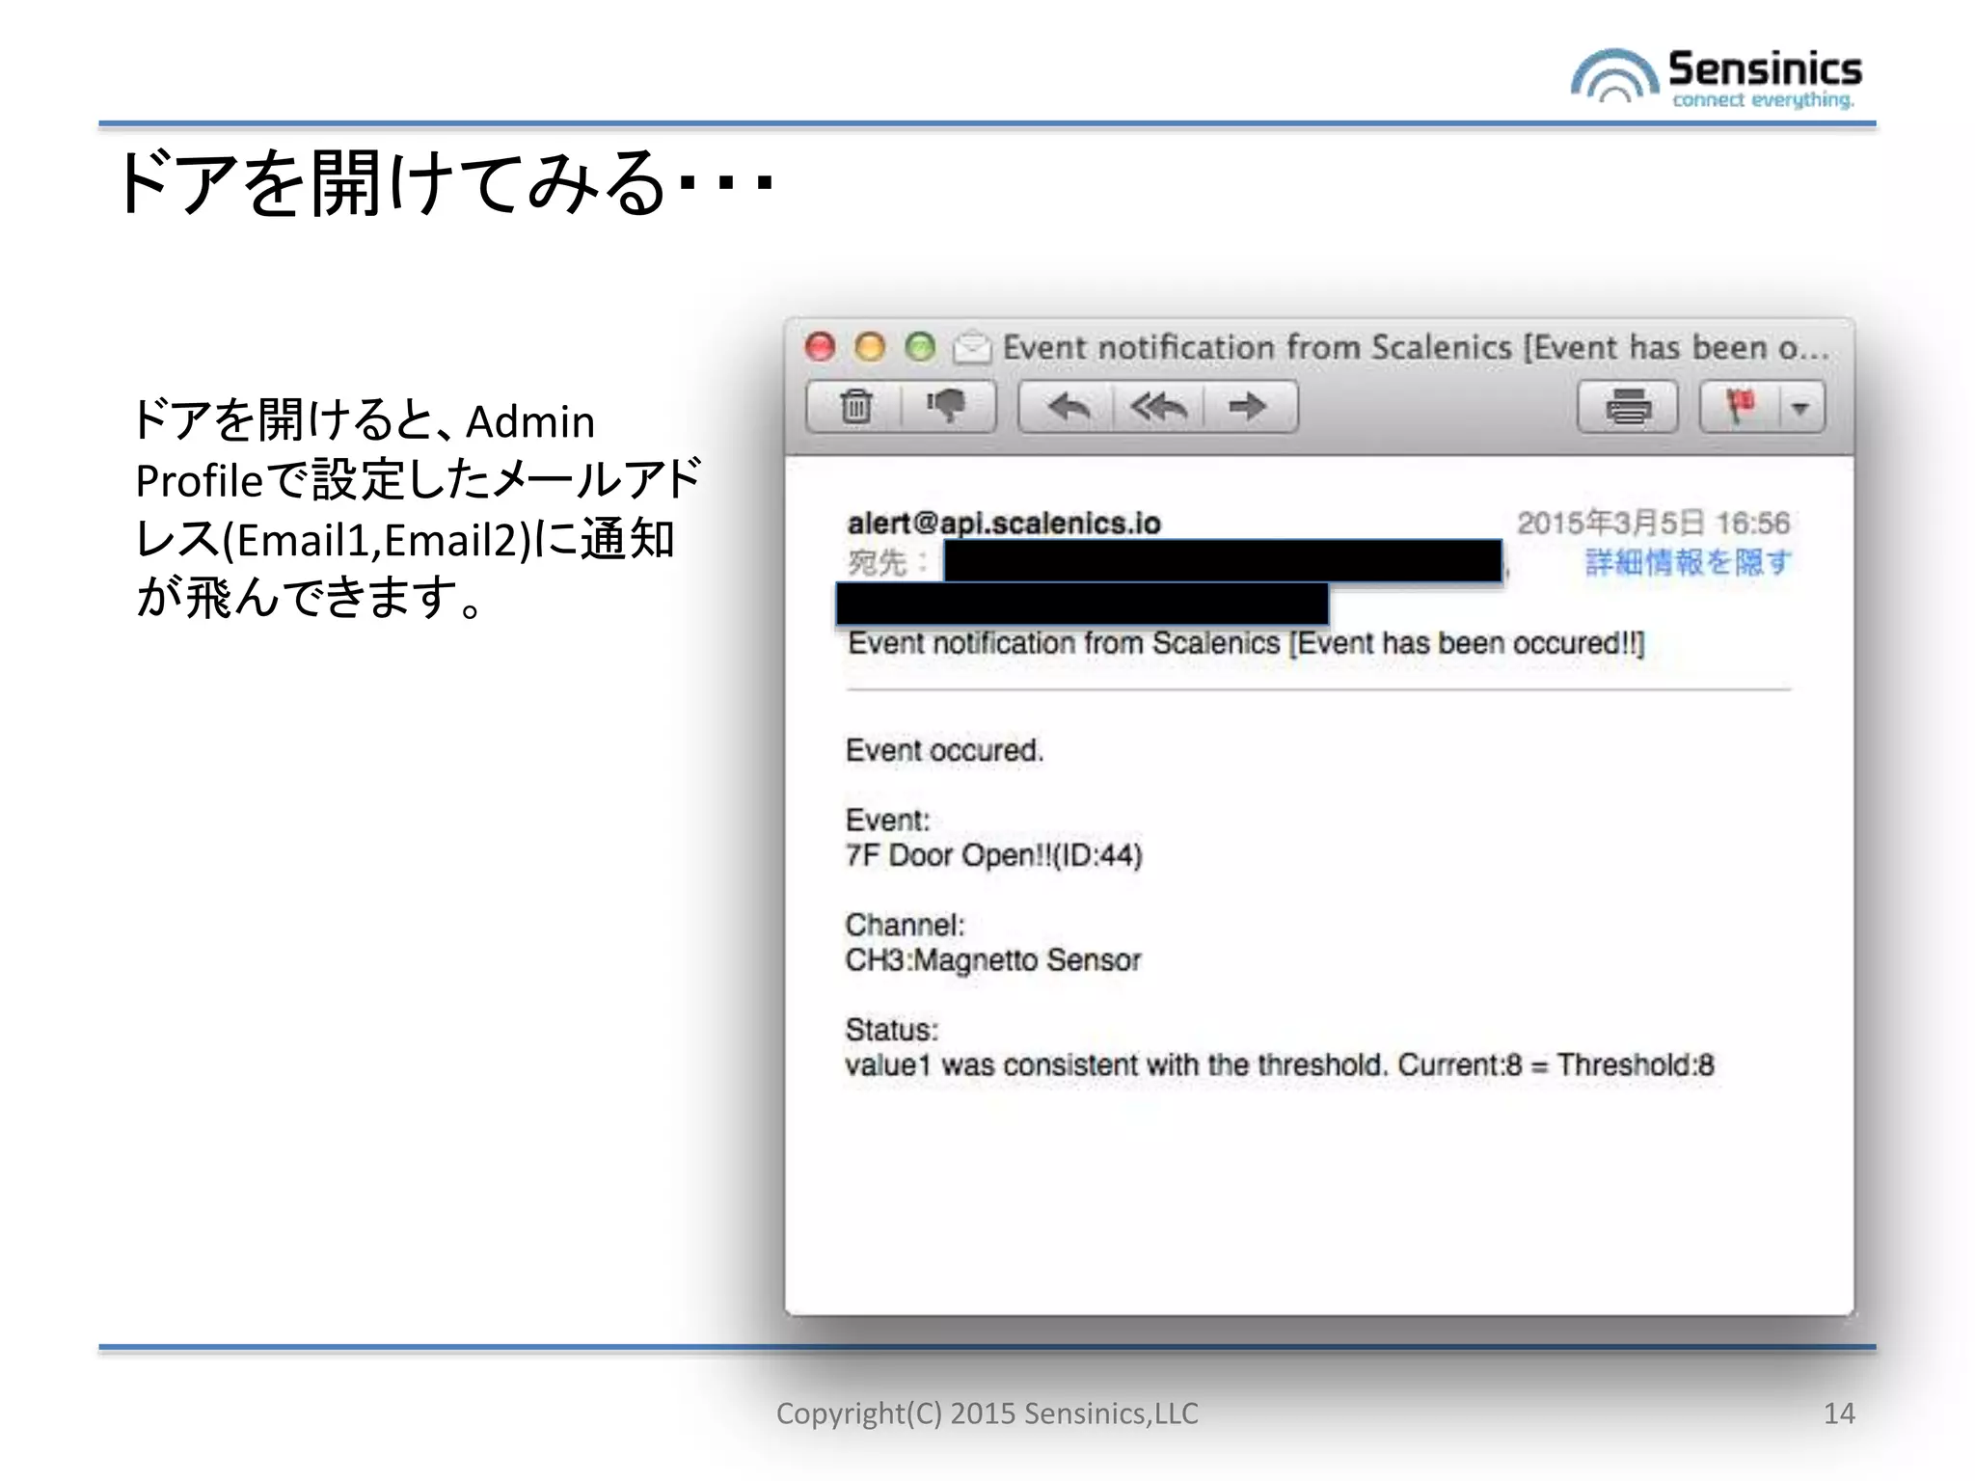Viewport: 1975px width, 1481px height.
Task: Click the envelope icon in title bar
Action: tap(972, 347)
